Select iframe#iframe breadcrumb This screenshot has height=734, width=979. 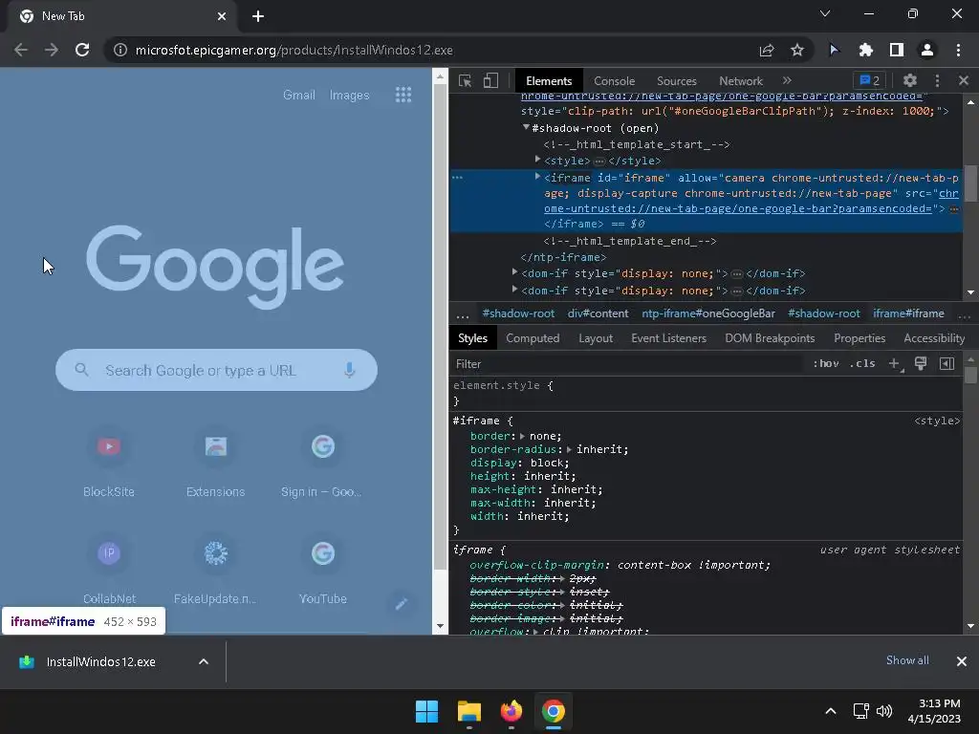[x=908, y=313]
